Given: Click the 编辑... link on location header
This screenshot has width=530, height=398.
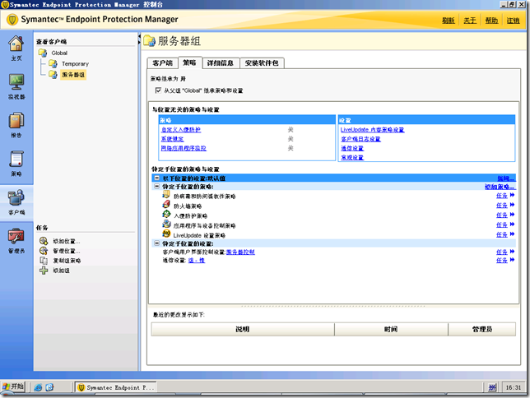Looking at the screenshot, I should (x=506, y=178).
